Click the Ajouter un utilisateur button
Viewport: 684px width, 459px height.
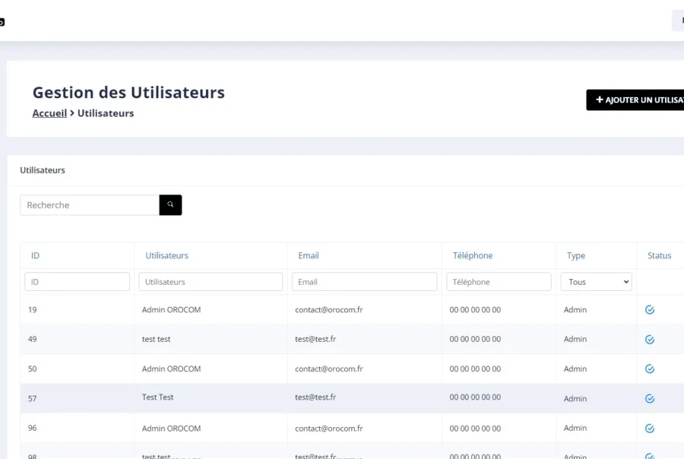coord(635,100)
